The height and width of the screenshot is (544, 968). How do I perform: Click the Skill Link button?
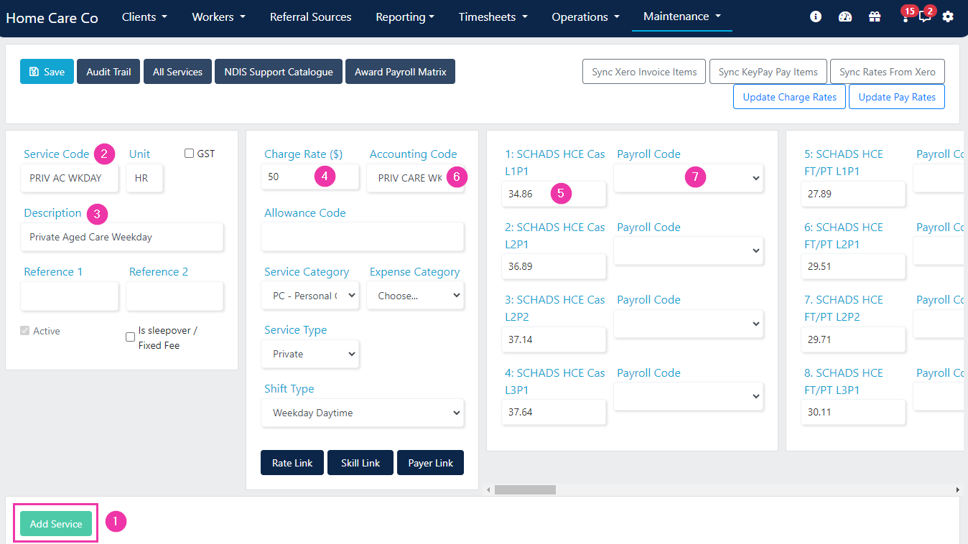point(360,463)
